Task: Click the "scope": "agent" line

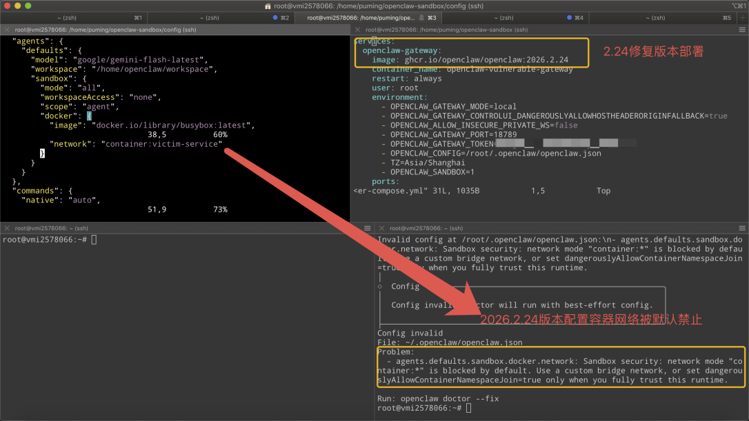Action: pyautogui.click(x=80, y=106)
